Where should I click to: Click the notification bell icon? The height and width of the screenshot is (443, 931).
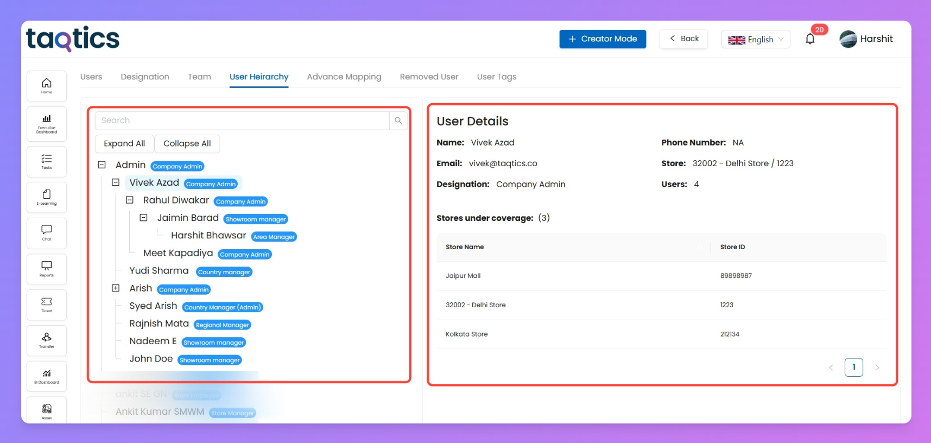pyautogui.click(x=810, y=39)
